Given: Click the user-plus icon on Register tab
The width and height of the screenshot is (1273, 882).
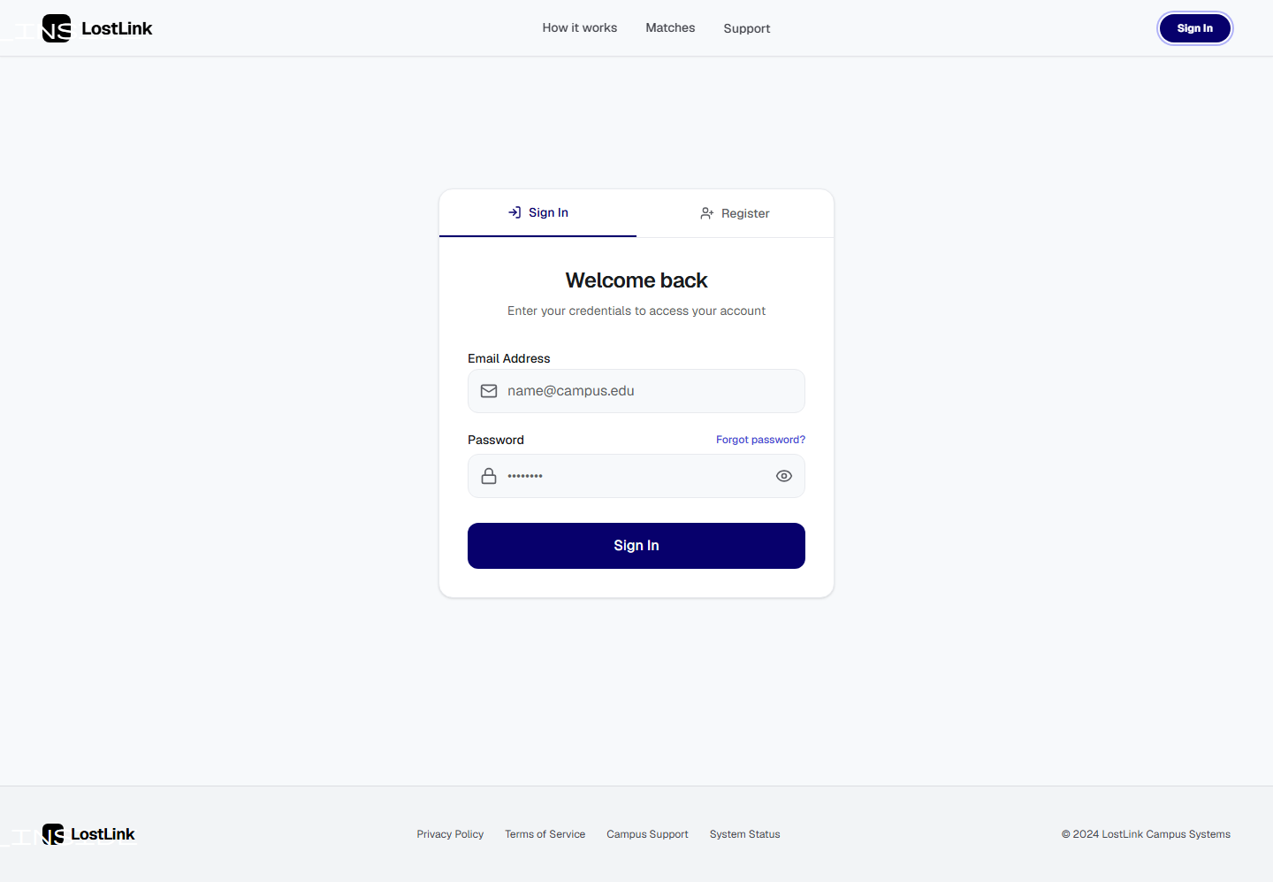Looking at the screenshot, I should tap(707, 213).
